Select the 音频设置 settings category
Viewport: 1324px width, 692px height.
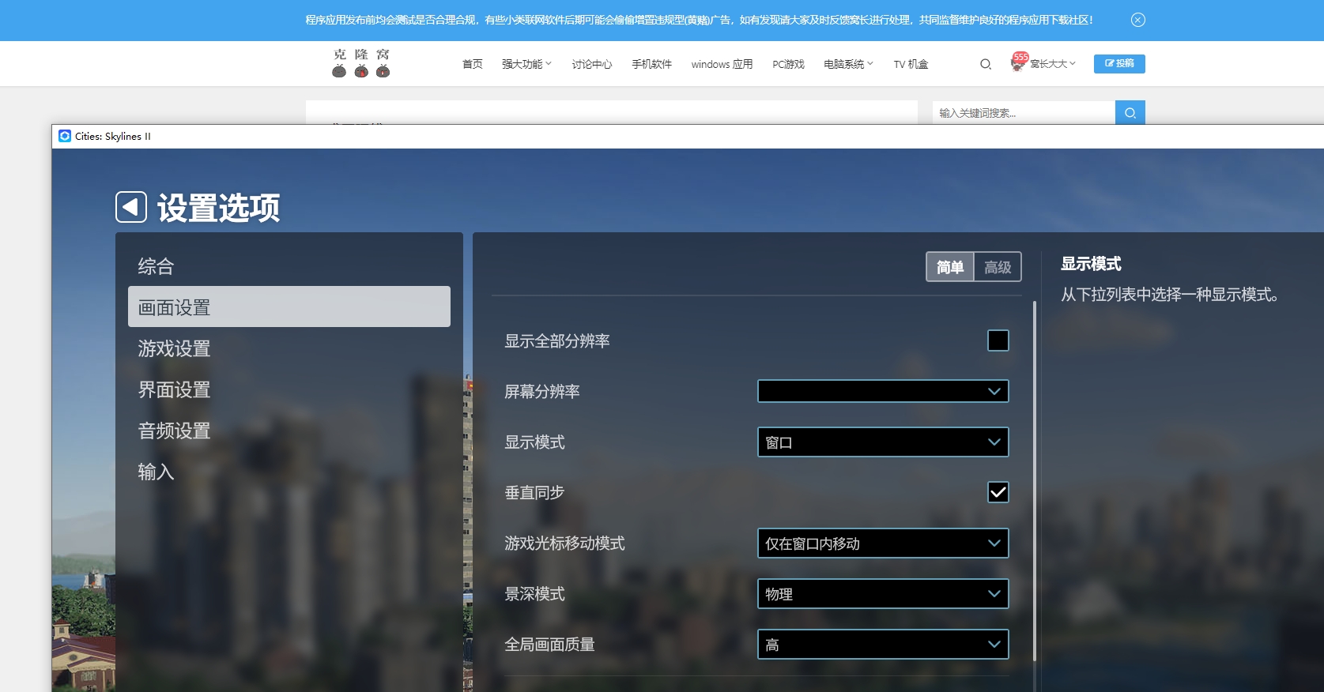click(289, 431)
